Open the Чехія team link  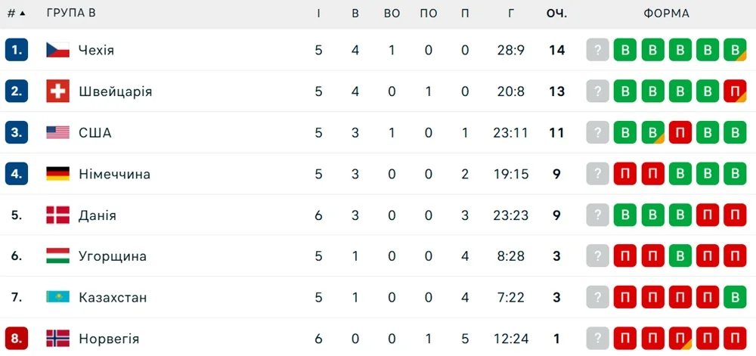[96, 51]
